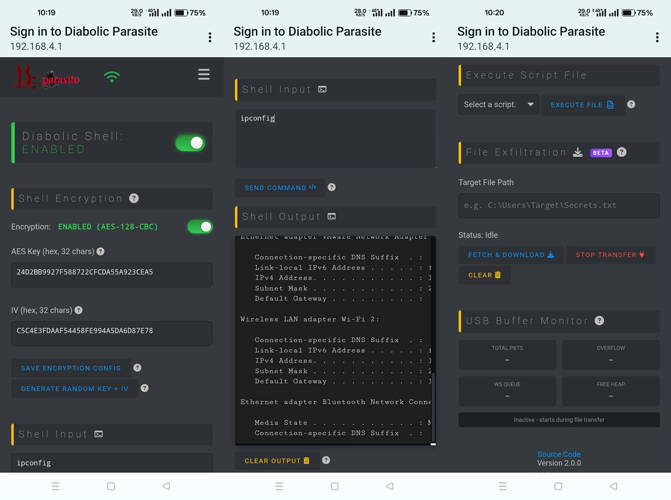Click the Diabolic Parasite logo
The width and height of the screenshot is (671, 500).
[x=46, y=77]
